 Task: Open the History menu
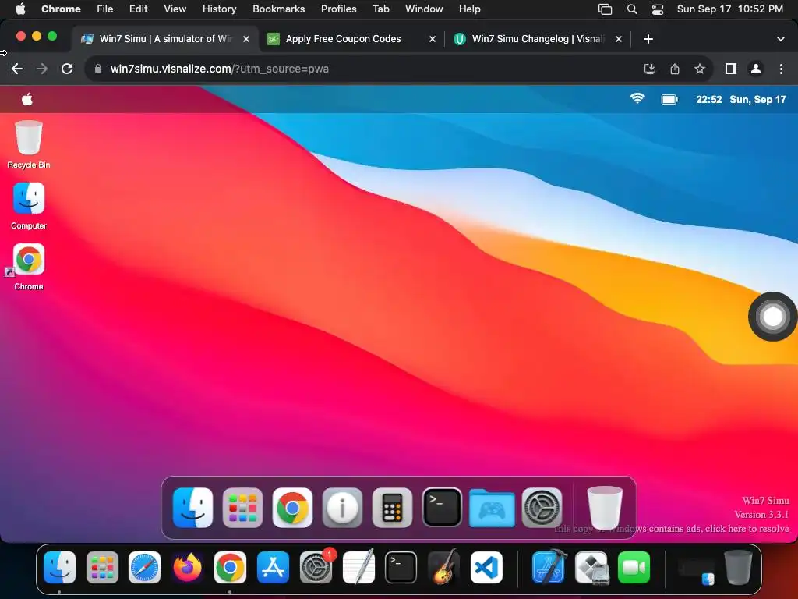[219, 9]
